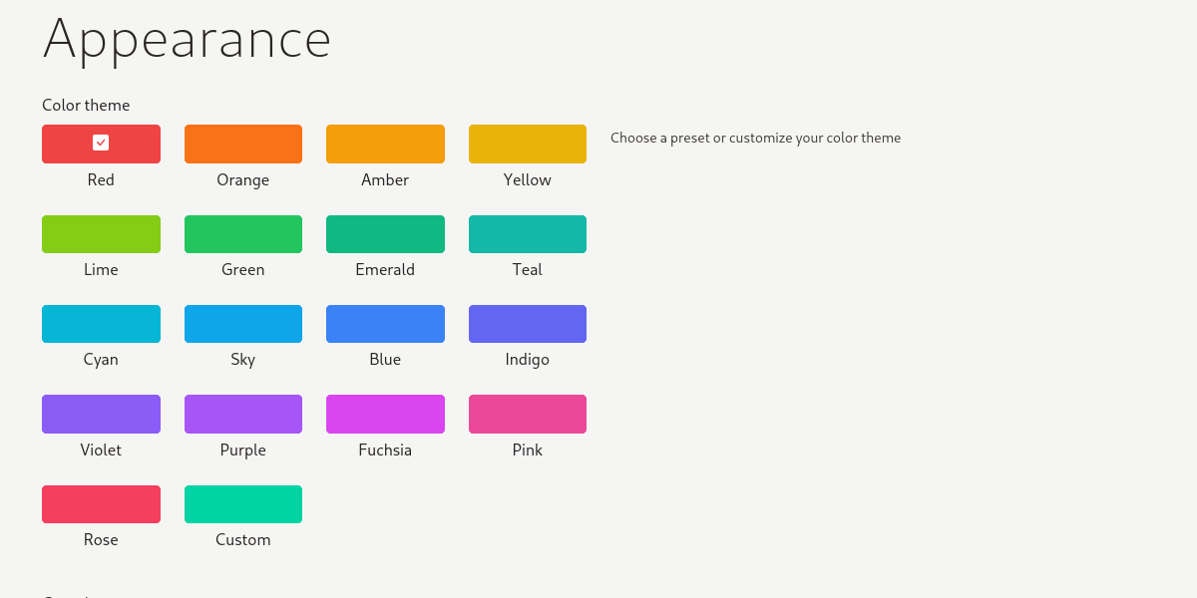
Task: Open the Custom color theme option
Action: click(243, 504)
